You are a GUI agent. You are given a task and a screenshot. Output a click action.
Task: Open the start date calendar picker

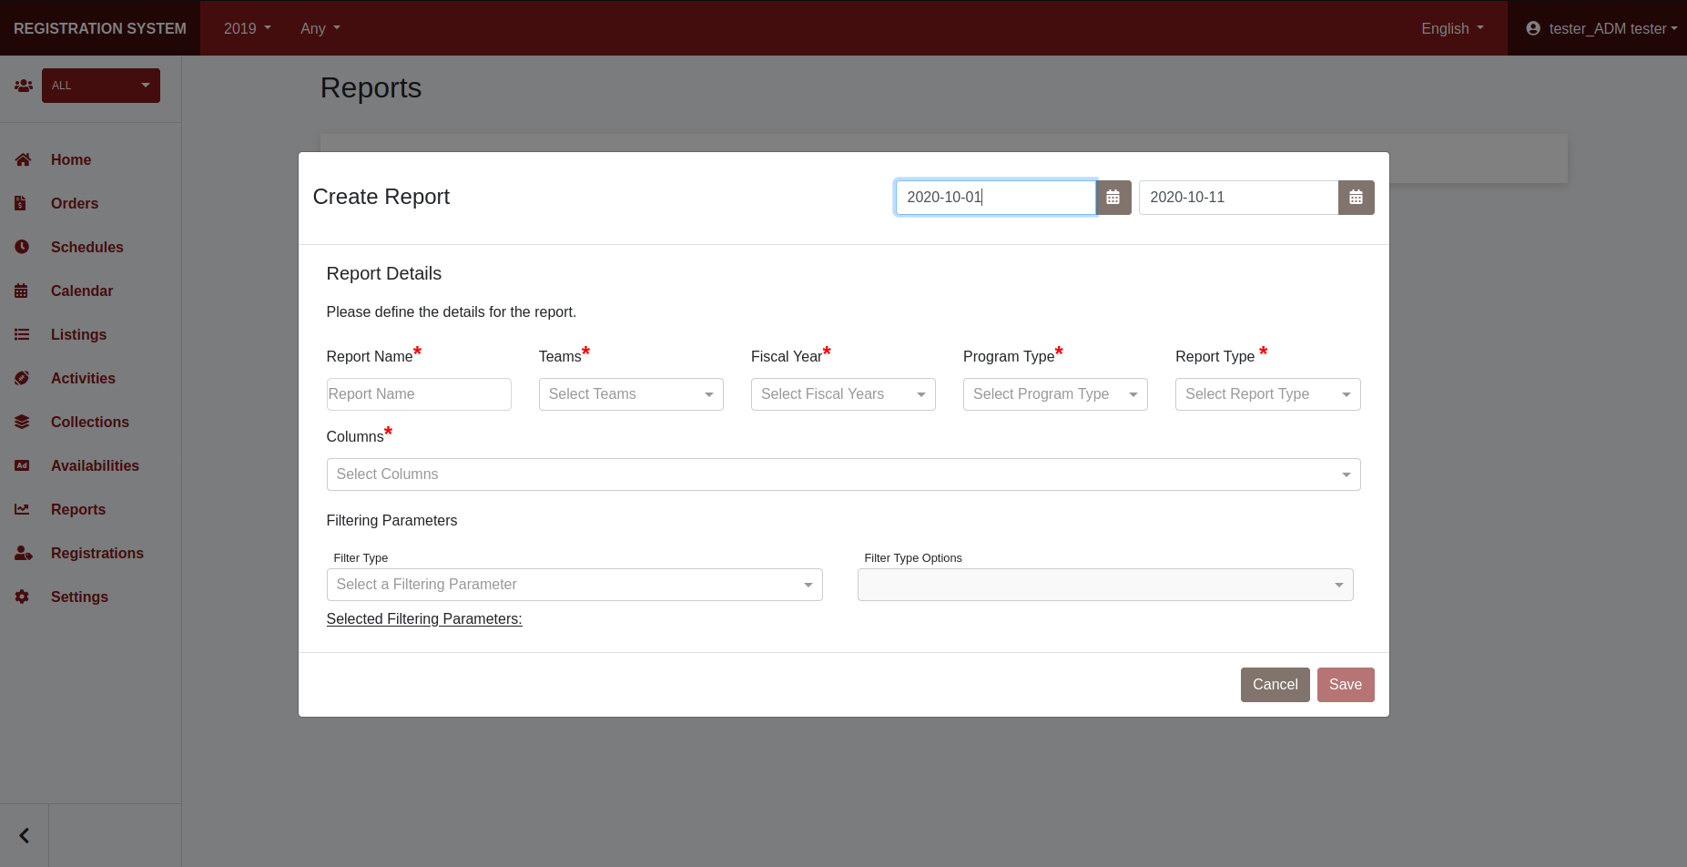click(1113, 198)
